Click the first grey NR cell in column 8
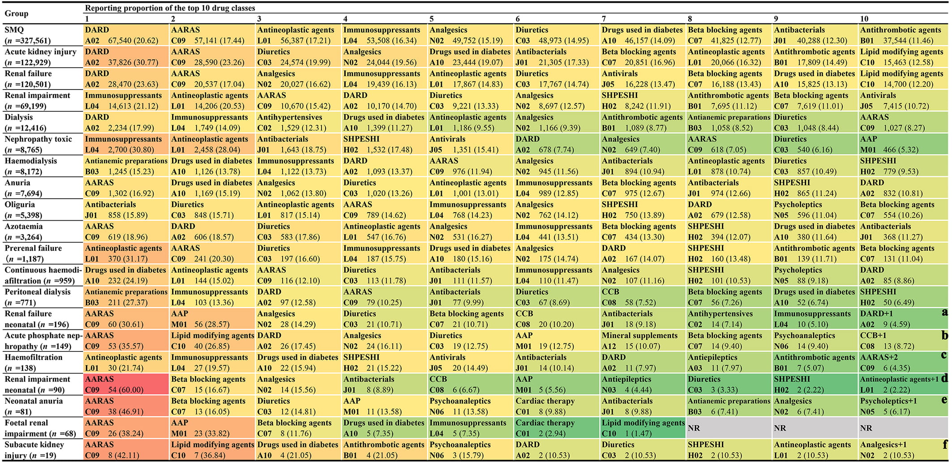Viewport: 952px width, 462px height. click(x=728, y=428)
